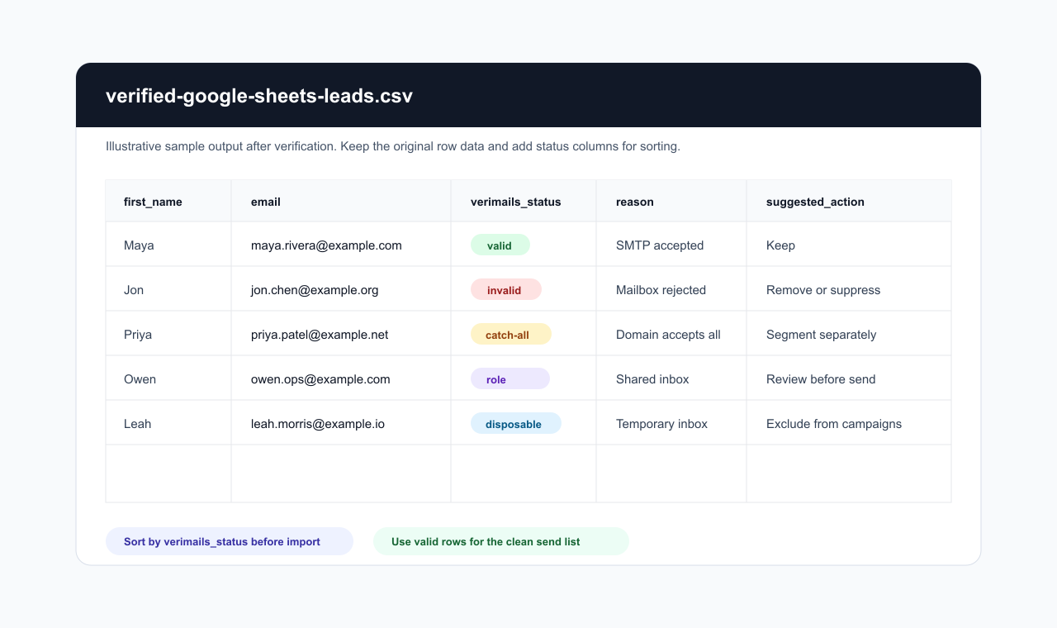Click the Priya name cell
The image size is (1057, 628).
(x=168, y=334)
